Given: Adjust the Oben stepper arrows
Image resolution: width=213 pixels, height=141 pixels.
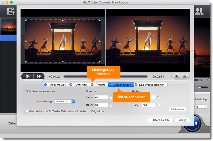Looking at the screenshot, I should (x=111, y=105).
